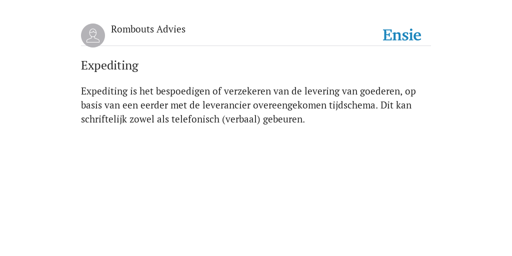Click the word basis starting second line
This screenshot has width=512, height=256.
click(91, 105)
